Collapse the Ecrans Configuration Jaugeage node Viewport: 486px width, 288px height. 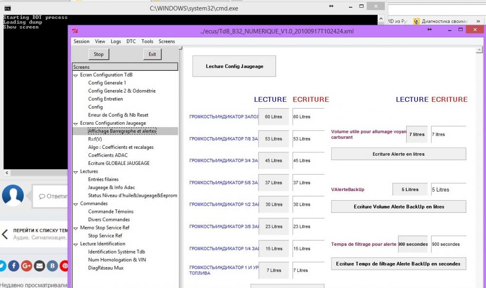point(76,124)
